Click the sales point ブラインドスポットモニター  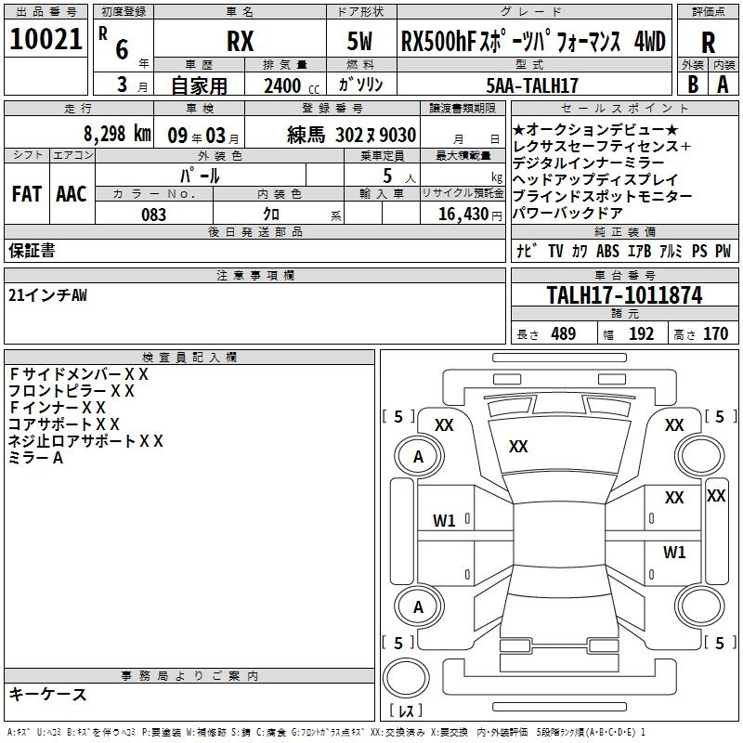tap(603, 196)
